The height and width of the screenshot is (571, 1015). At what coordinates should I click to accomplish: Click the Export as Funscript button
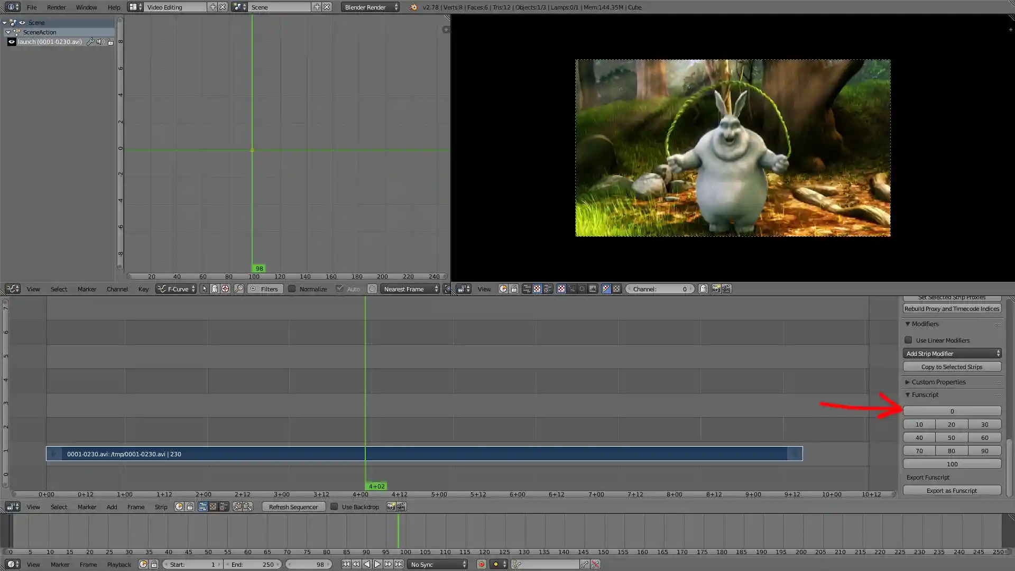click(x=952, y=490)
